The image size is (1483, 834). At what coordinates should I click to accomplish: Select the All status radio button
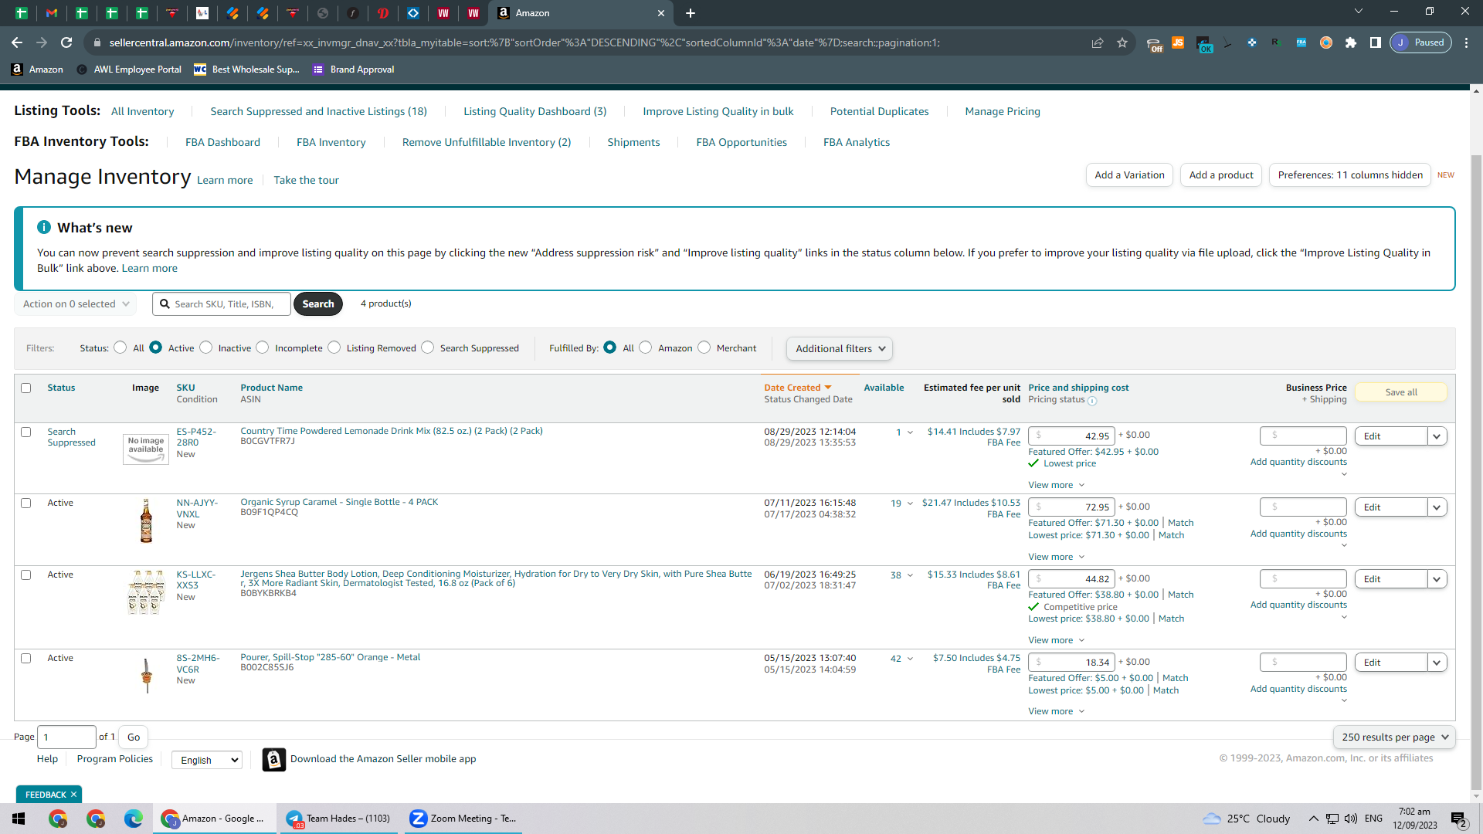pyautogui.click(x=120, y=347)
